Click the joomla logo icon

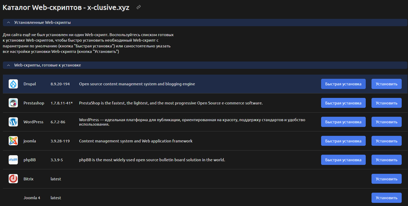(13, 141)
